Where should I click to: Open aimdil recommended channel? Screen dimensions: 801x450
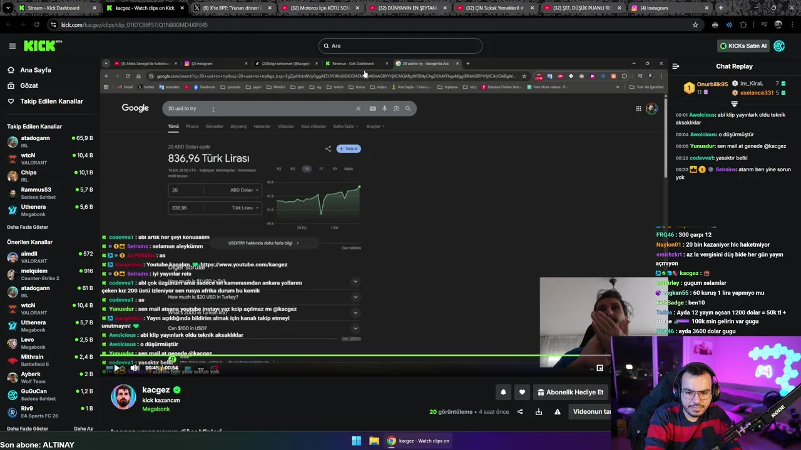click(x=50, y=257)
